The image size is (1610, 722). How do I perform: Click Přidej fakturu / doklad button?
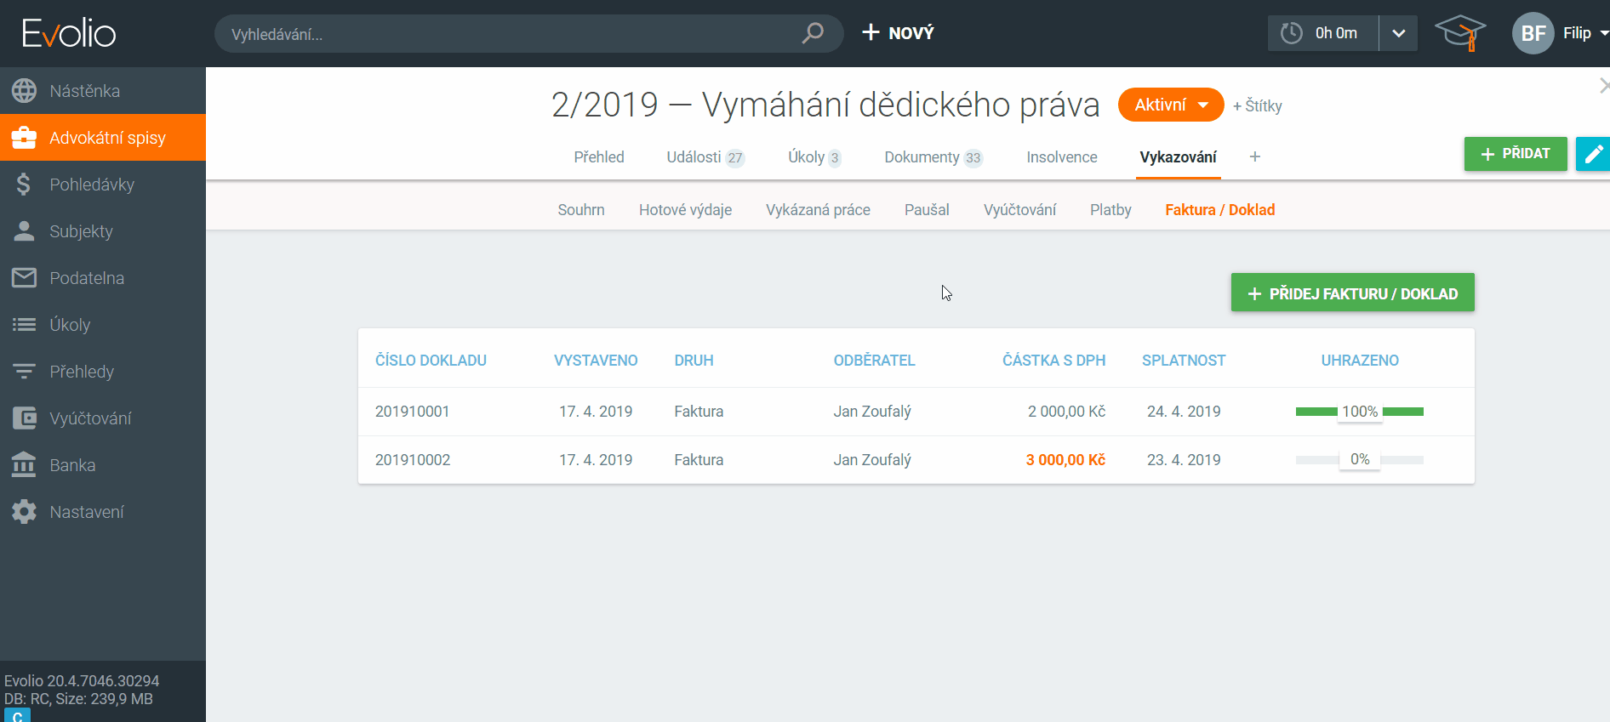click(1352, 293)
